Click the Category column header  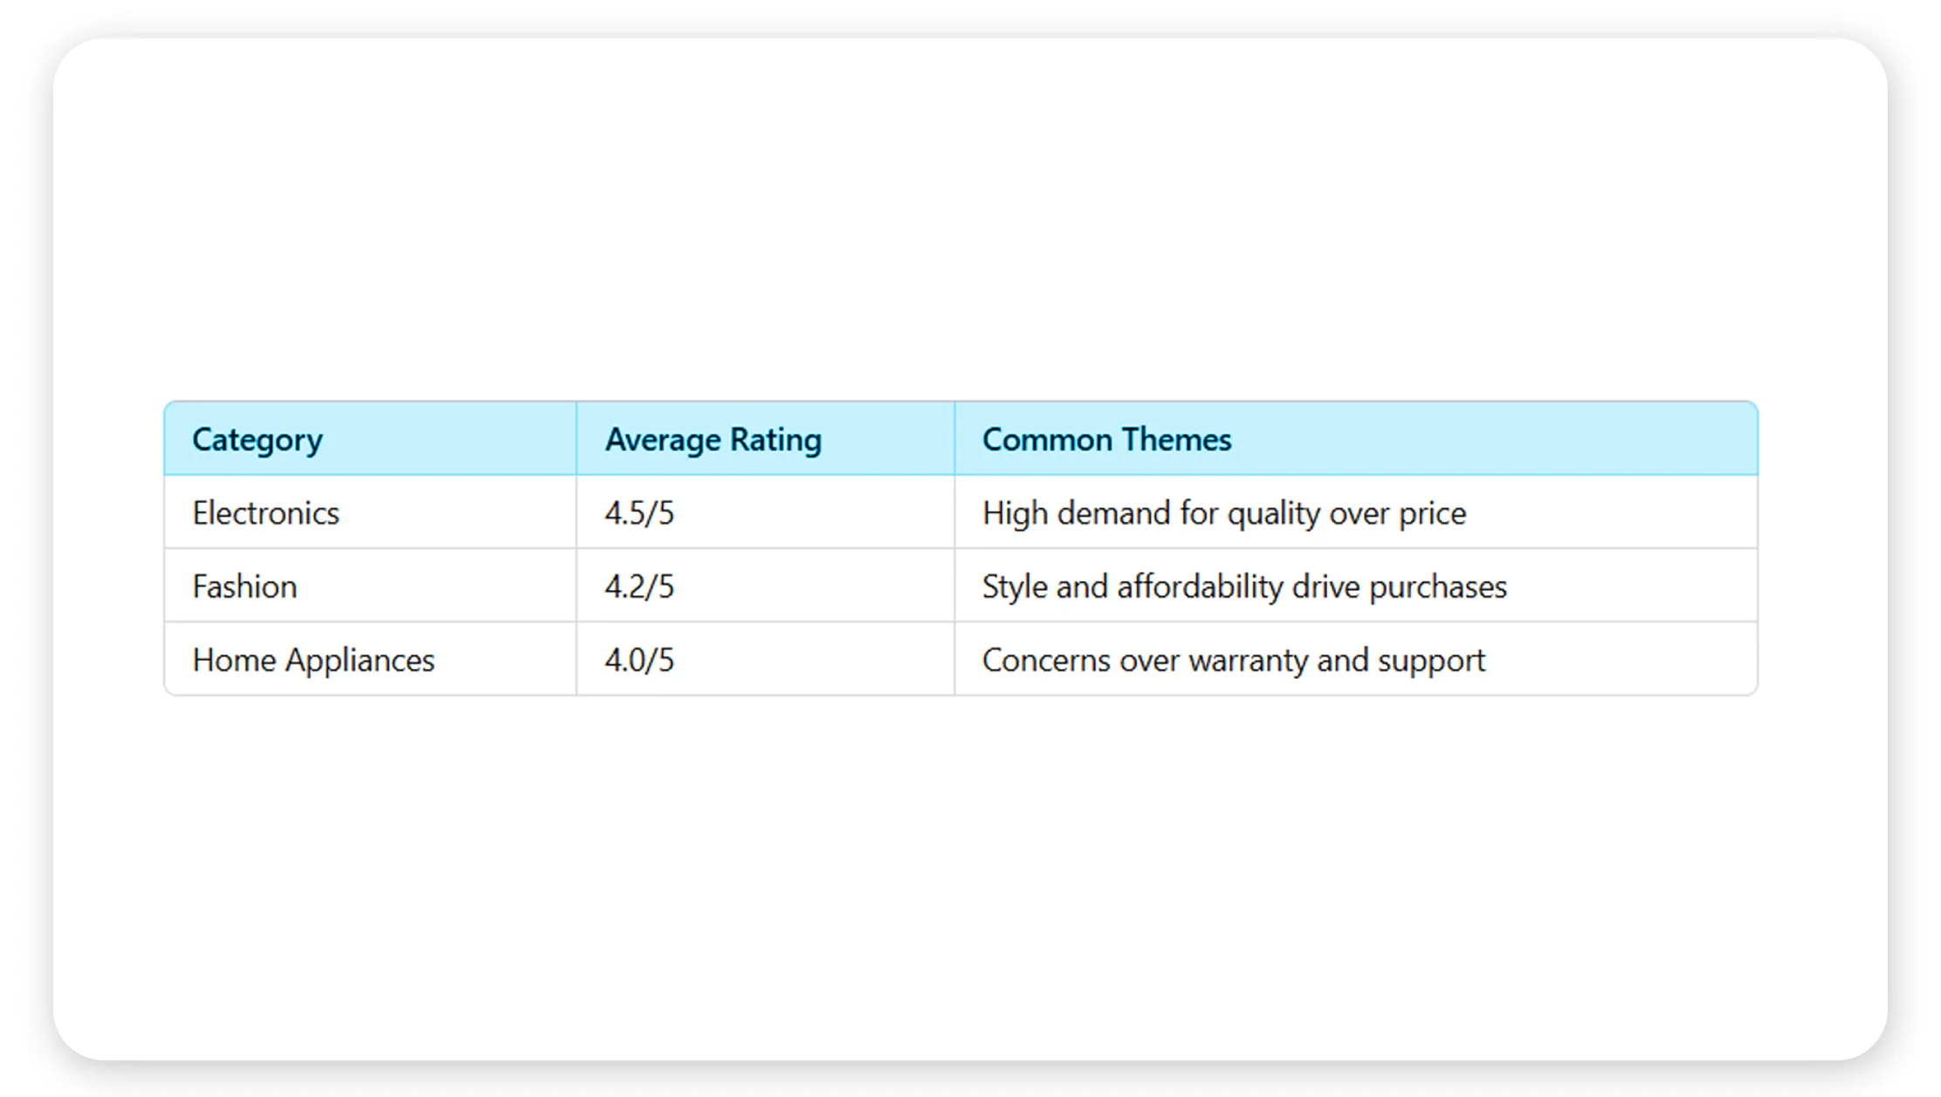pos(370,439)
